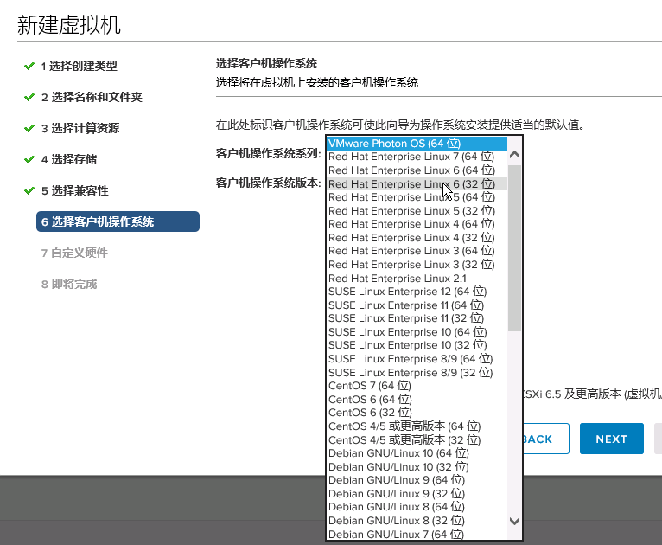Click the 客户机操作系统系列 label
The image size is (662, 545).
pos(269,153)
